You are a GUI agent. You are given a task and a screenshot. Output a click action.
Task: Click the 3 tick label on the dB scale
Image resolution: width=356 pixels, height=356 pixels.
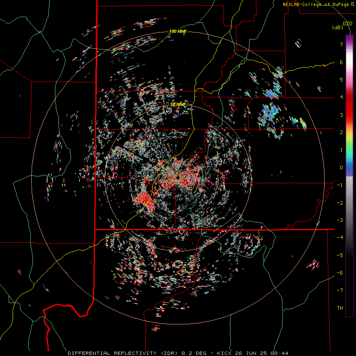click(x=341, y=115)
